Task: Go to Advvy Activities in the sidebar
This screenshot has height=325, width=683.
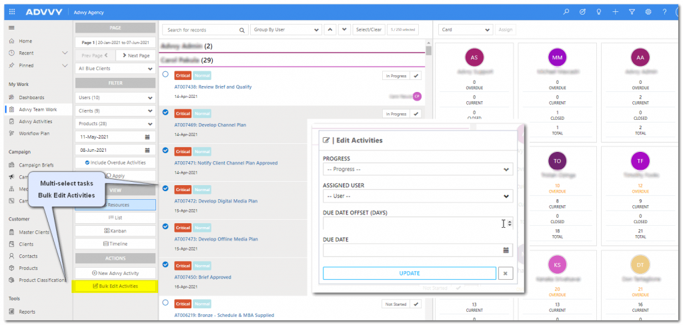Action: pos(35,121)
